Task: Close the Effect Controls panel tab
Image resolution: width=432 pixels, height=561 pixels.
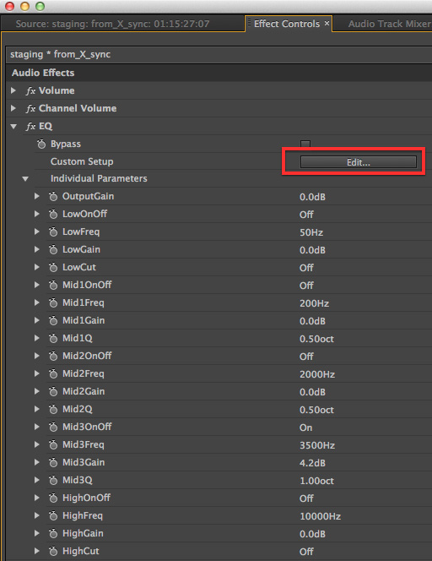Action: [327, 24]
